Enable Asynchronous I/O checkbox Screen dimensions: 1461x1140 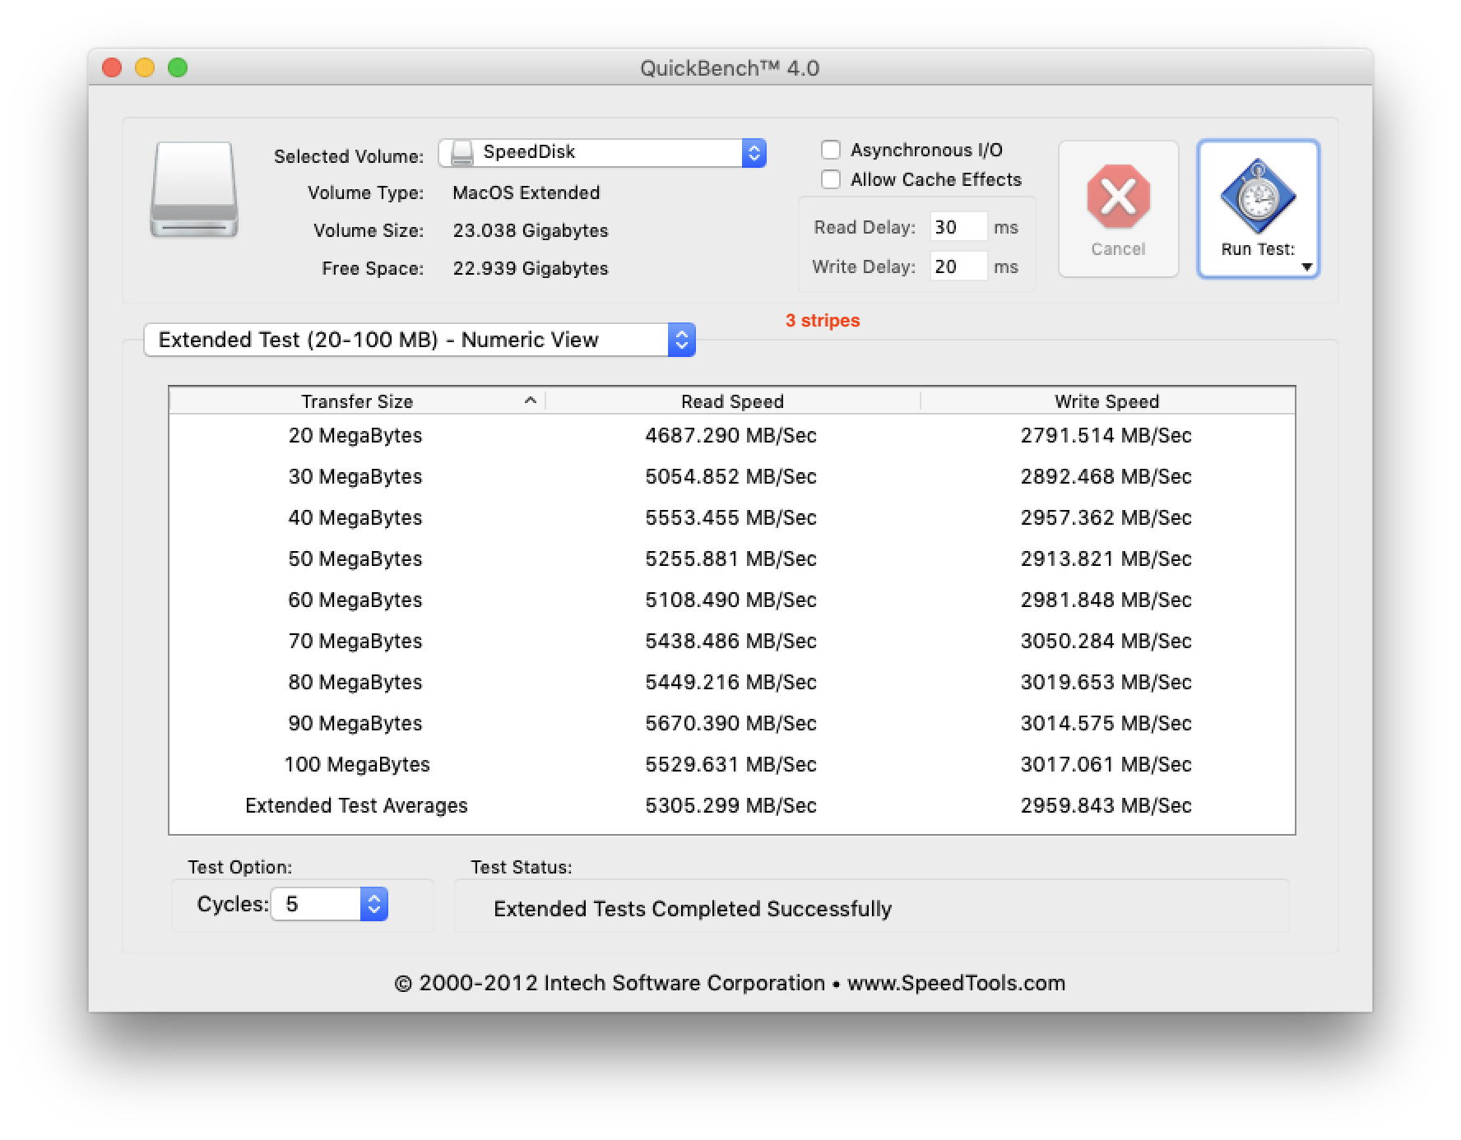[831, 150]
